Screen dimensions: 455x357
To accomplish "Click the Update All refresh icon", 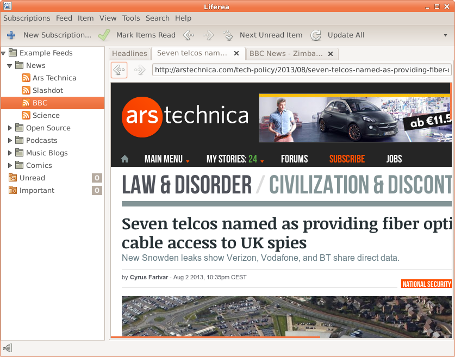I will click(x=315, y=35).
